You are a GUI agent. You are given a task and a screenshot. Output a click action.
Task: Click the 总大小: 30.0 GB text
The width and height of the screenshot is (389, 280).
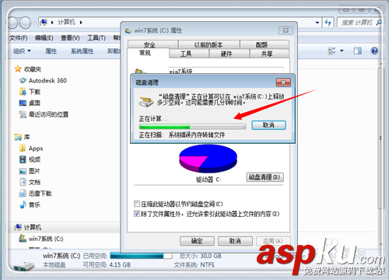[x=201, y=256]
